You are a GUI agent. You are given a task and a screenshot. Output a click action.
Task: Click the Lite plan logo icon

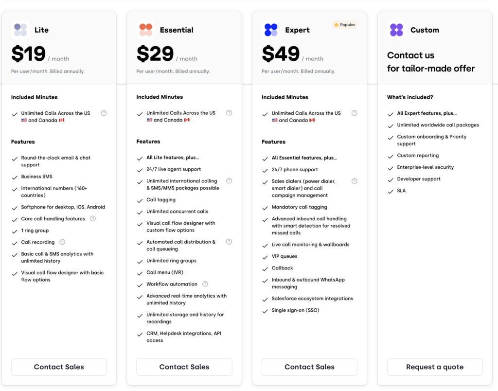click(20, 30)
